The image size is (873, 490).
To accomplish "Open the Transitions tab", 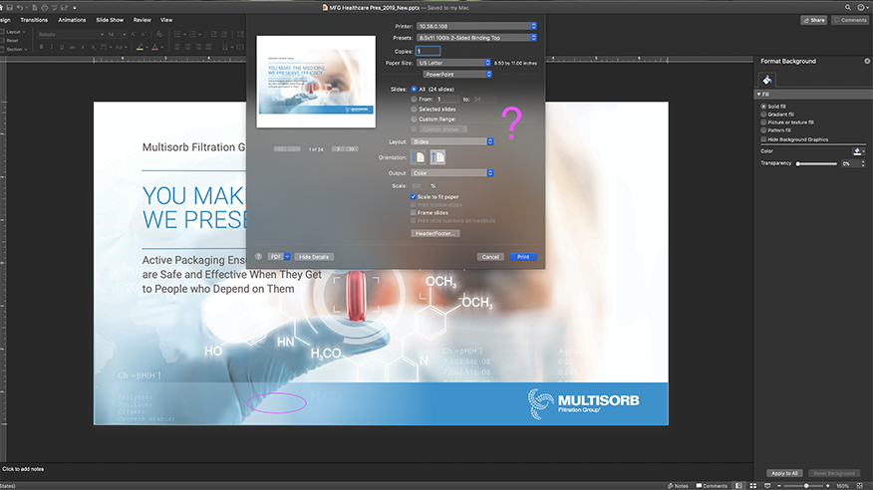I will [x=34, y=20].
